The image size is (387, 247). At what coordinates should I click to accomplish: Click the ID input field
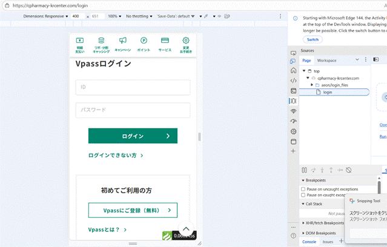point(133,88)
